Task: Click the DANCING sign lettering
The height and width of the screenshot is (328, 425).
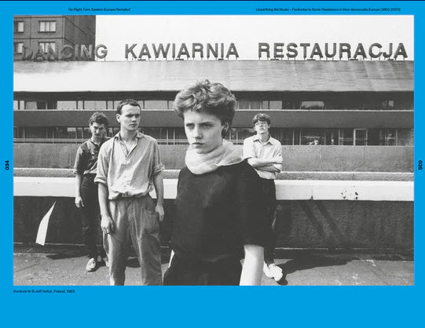Action: click(65, 53)
